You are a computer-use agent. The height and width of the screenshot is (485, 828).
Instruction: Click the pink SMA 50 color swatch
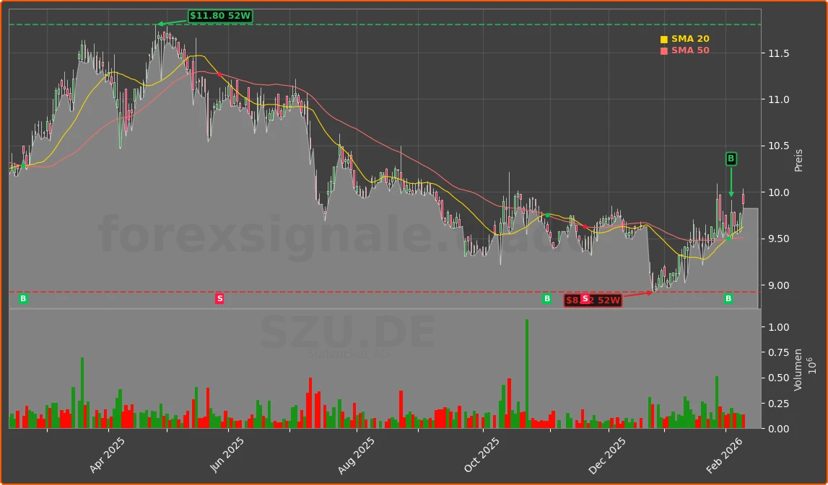click(x=663, y=51)
